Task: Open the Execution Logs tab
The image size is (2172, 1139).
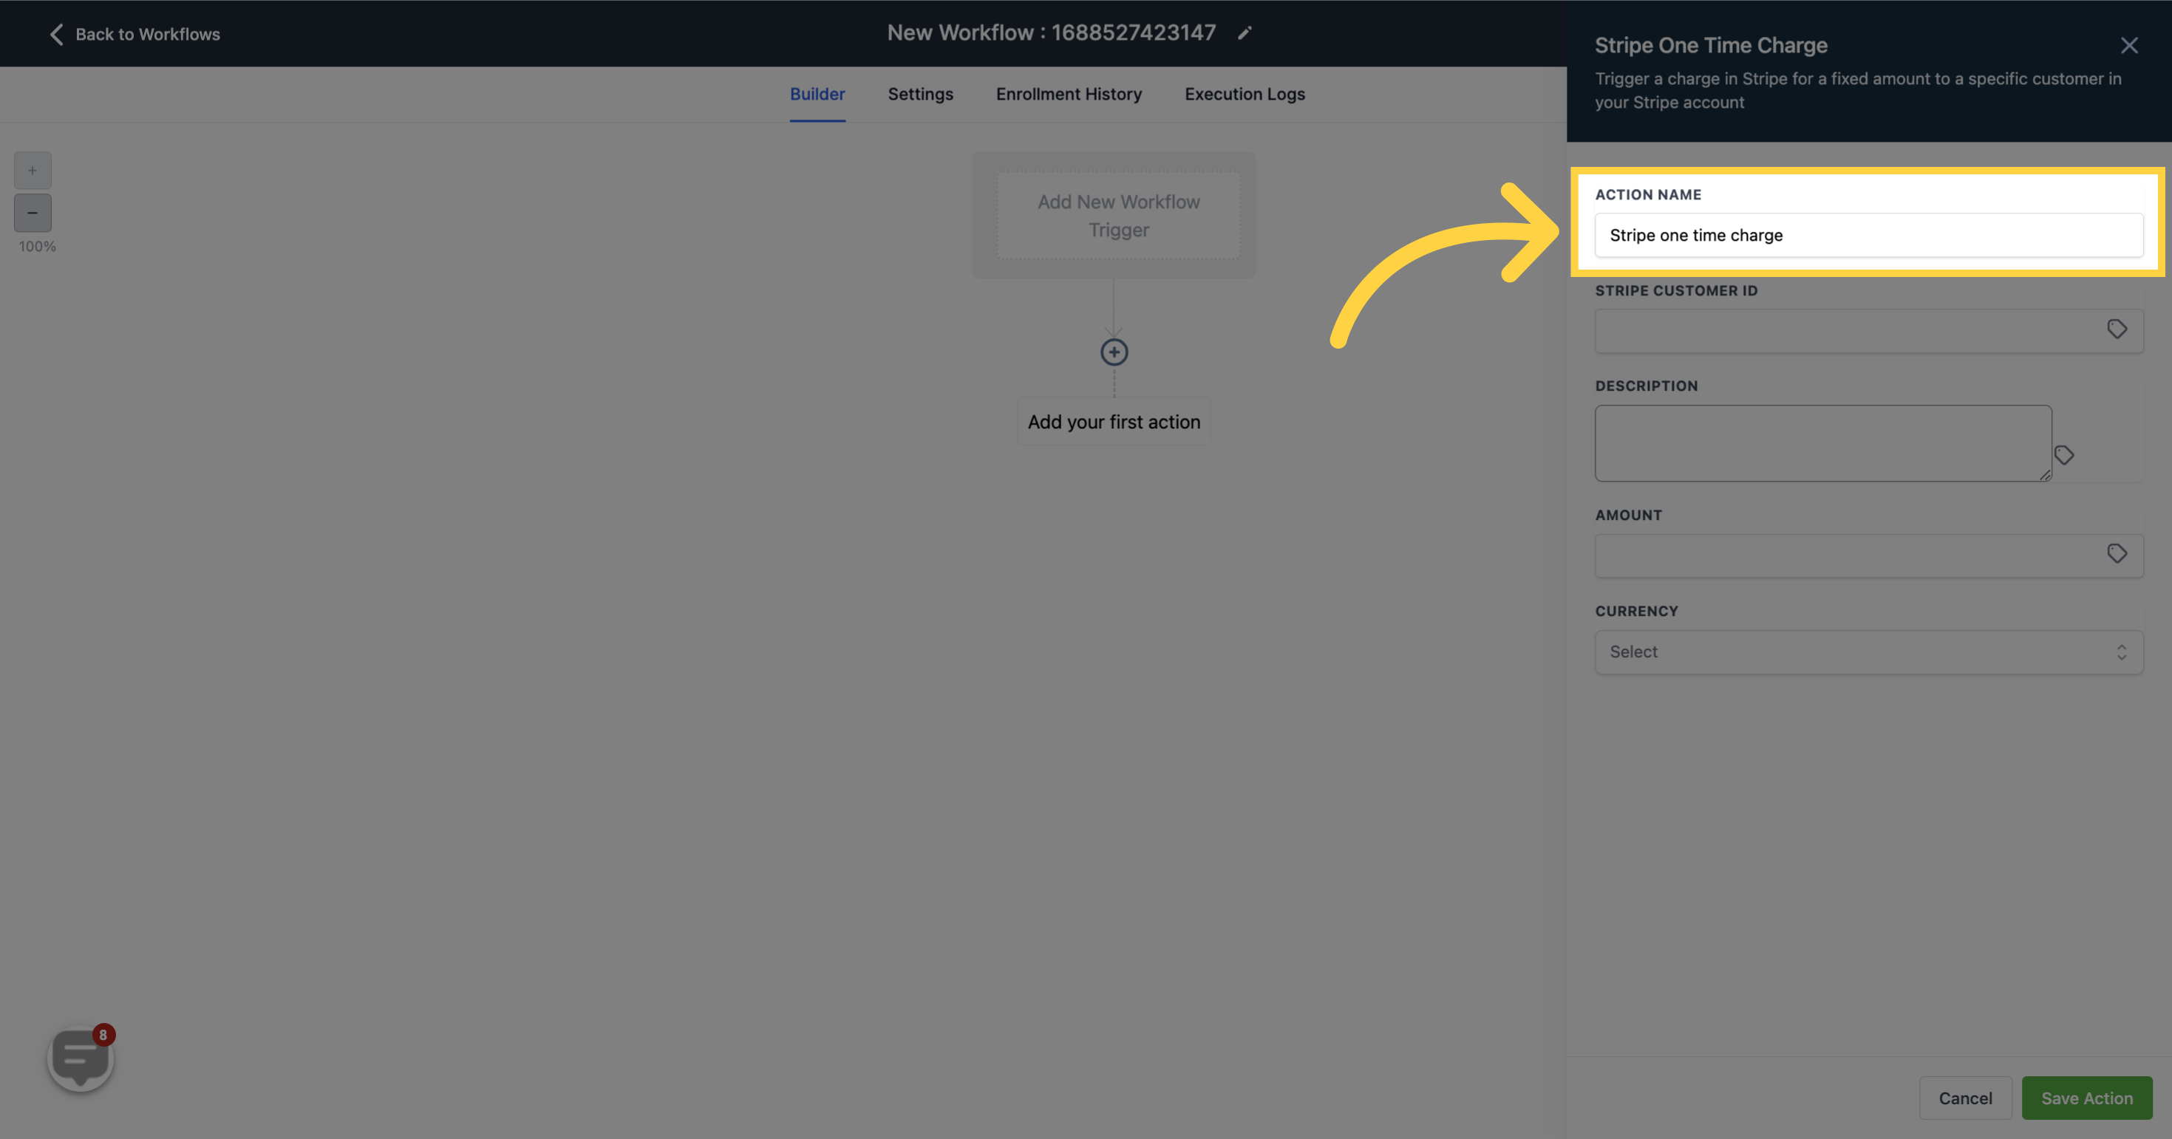Action: [1245, 95]
